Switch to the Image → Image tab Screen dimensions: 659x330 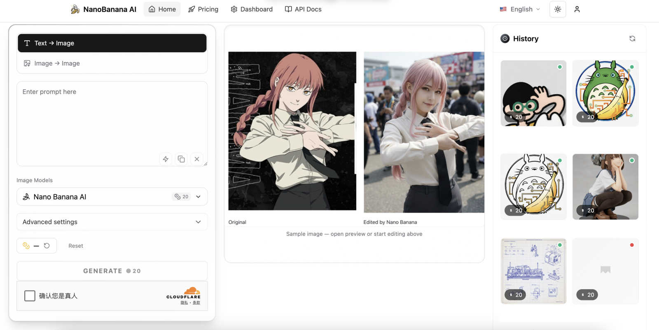coord(112,63)
